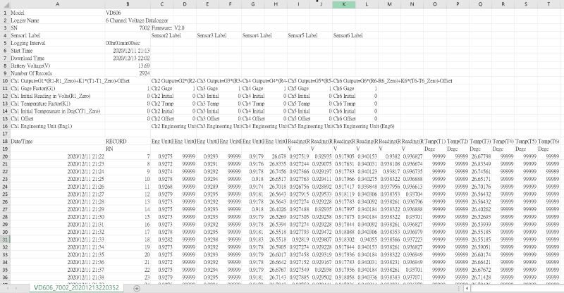The image size is (564, 293).
Task: Click the number of records value 2924
Action: click(140, 72)
